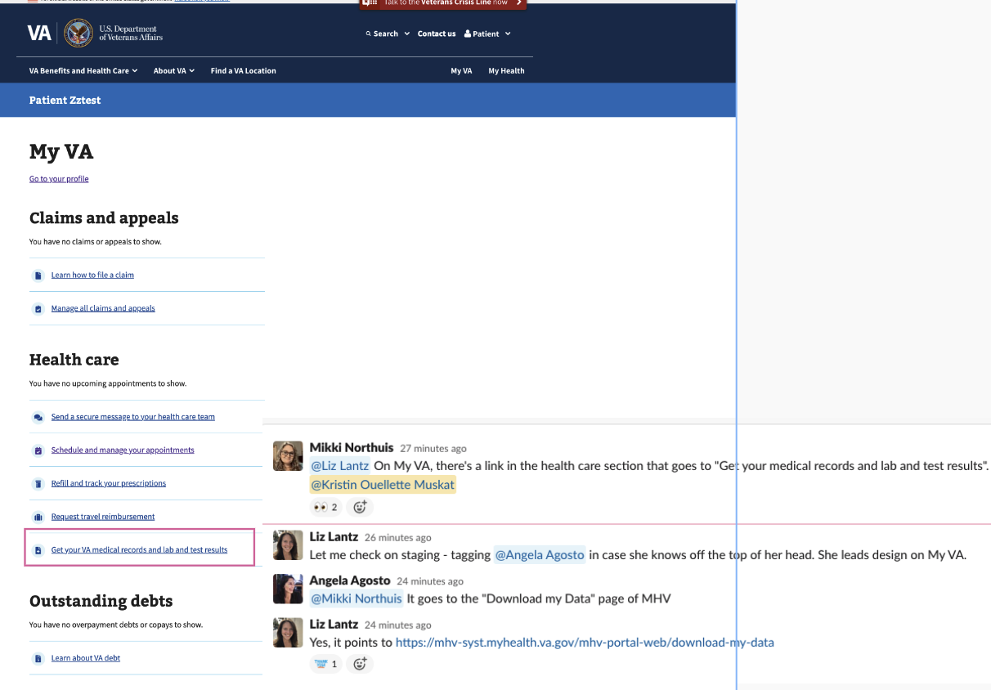The width and height of the screenshot is (991, 690).
Task: Expand the Patient account dropdown
Action: coord(487,34)
